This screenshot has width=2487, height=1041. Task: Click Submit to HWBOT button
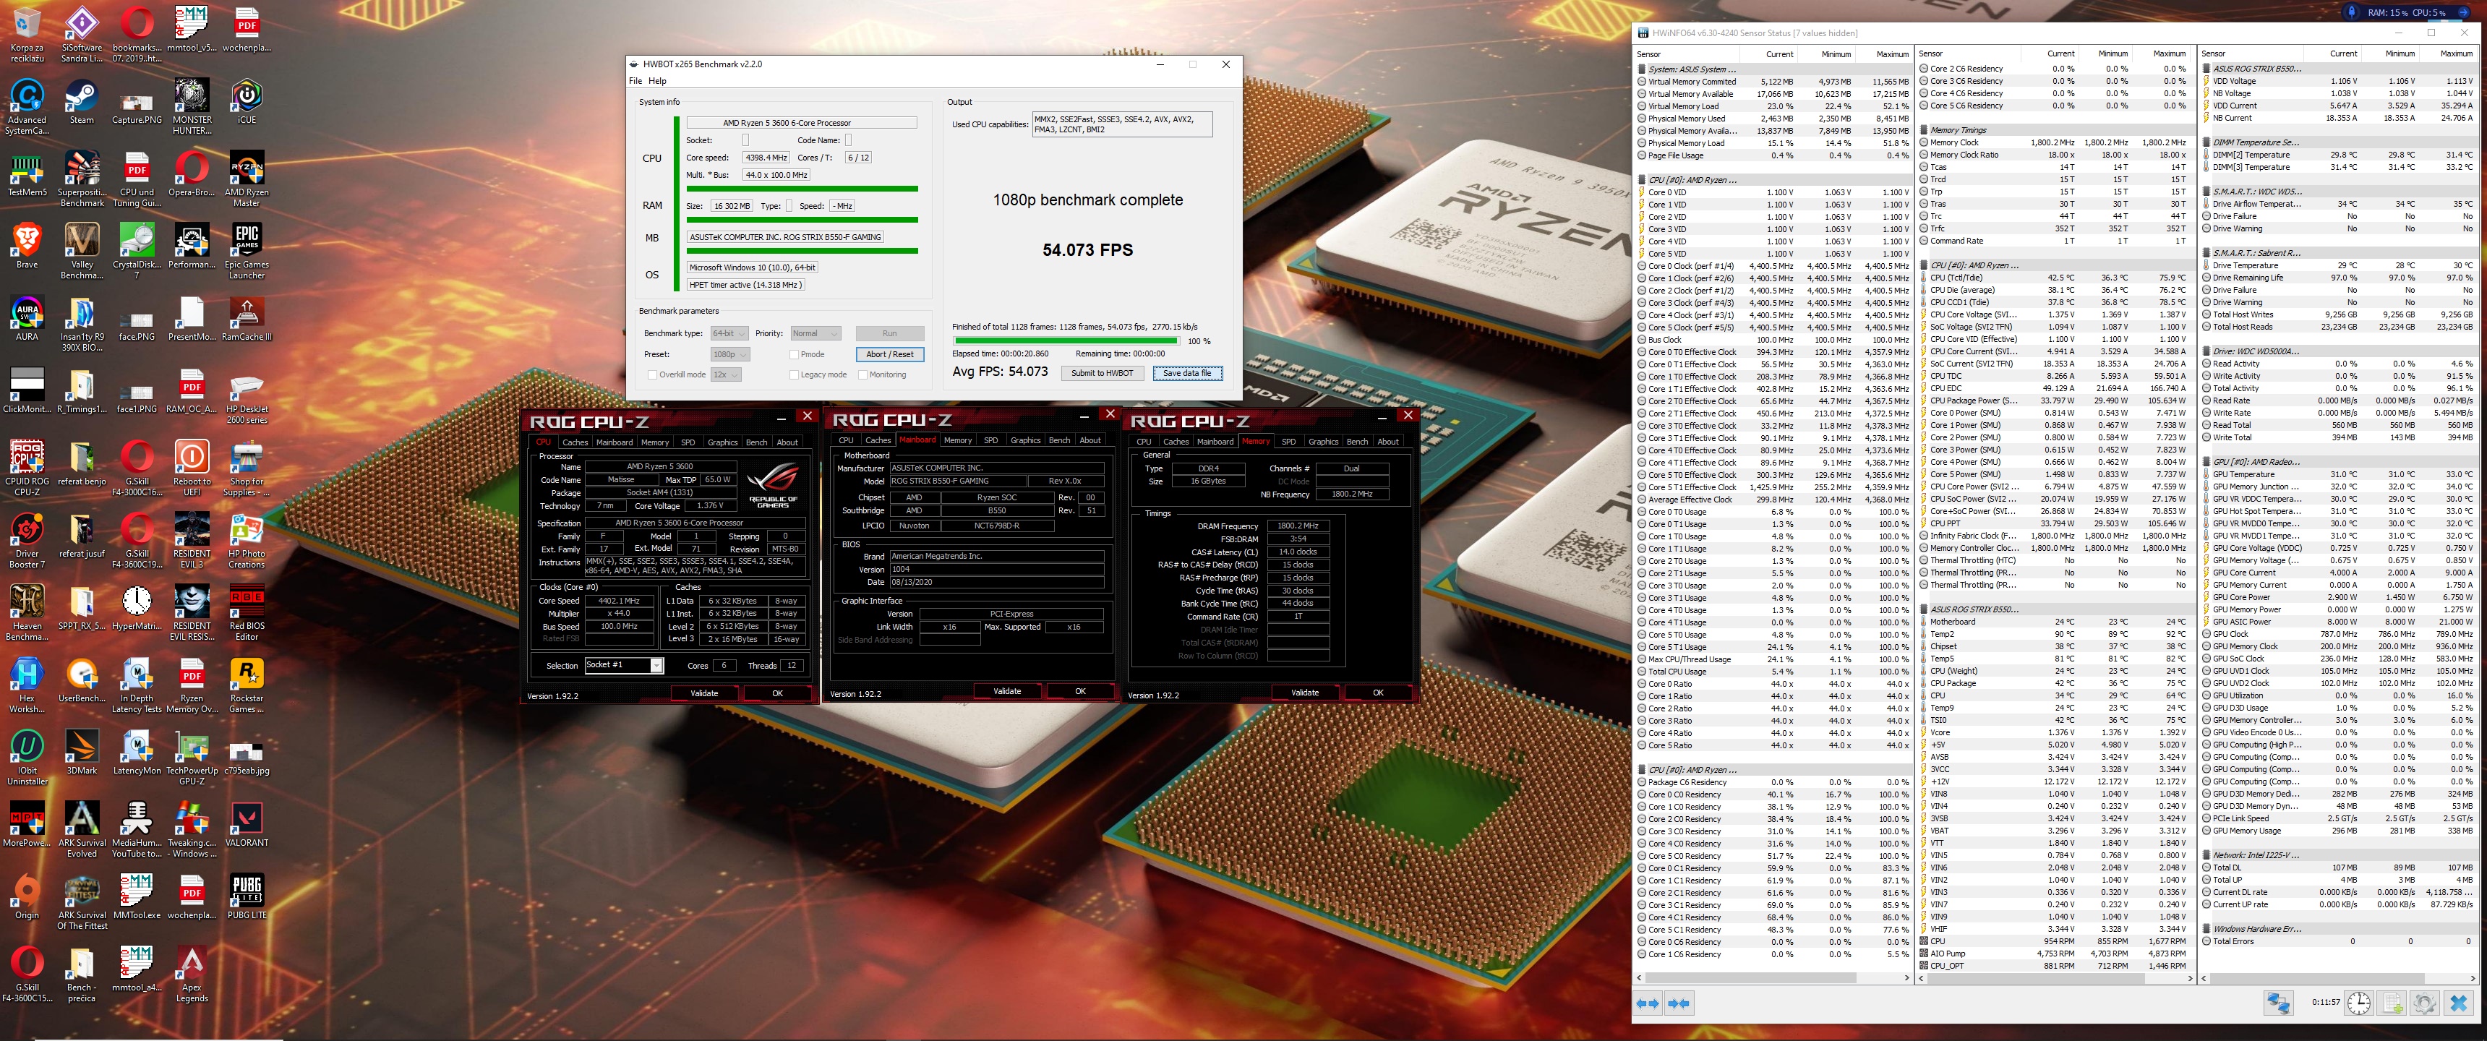(1102, 373)
